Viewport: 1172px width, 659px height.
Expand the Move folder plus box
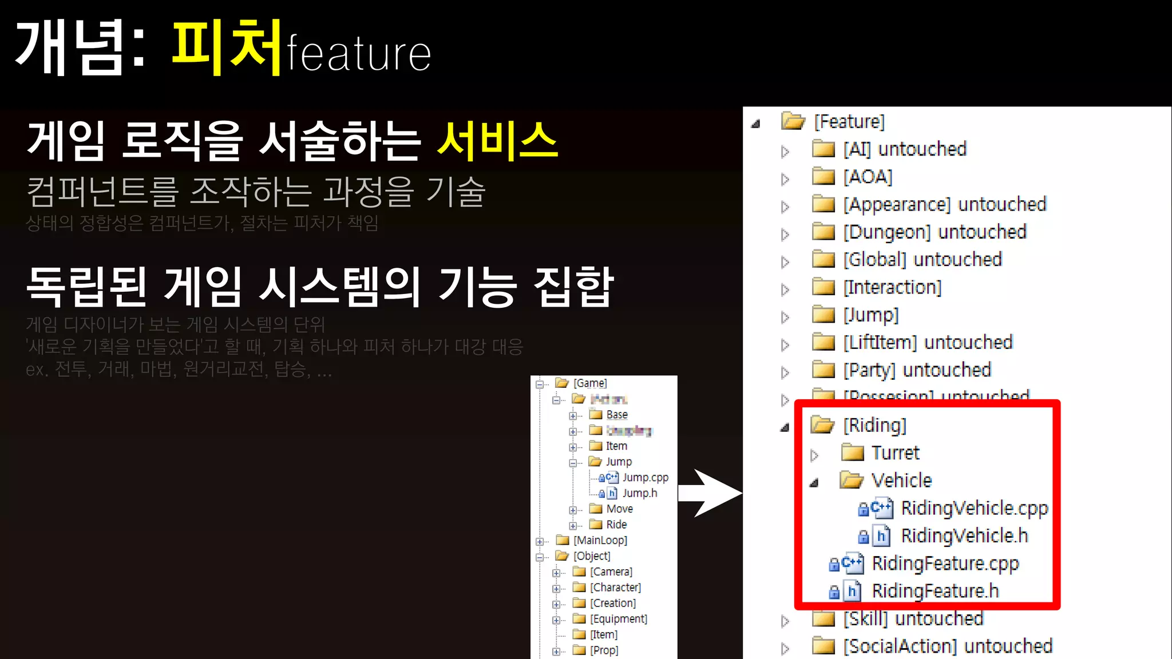(573, 510)
